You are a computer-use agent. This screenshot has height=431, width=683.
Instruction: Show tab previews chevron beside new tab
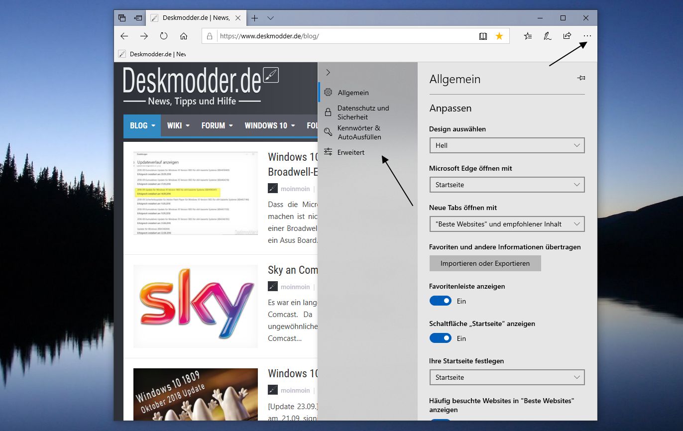(270, 18)
